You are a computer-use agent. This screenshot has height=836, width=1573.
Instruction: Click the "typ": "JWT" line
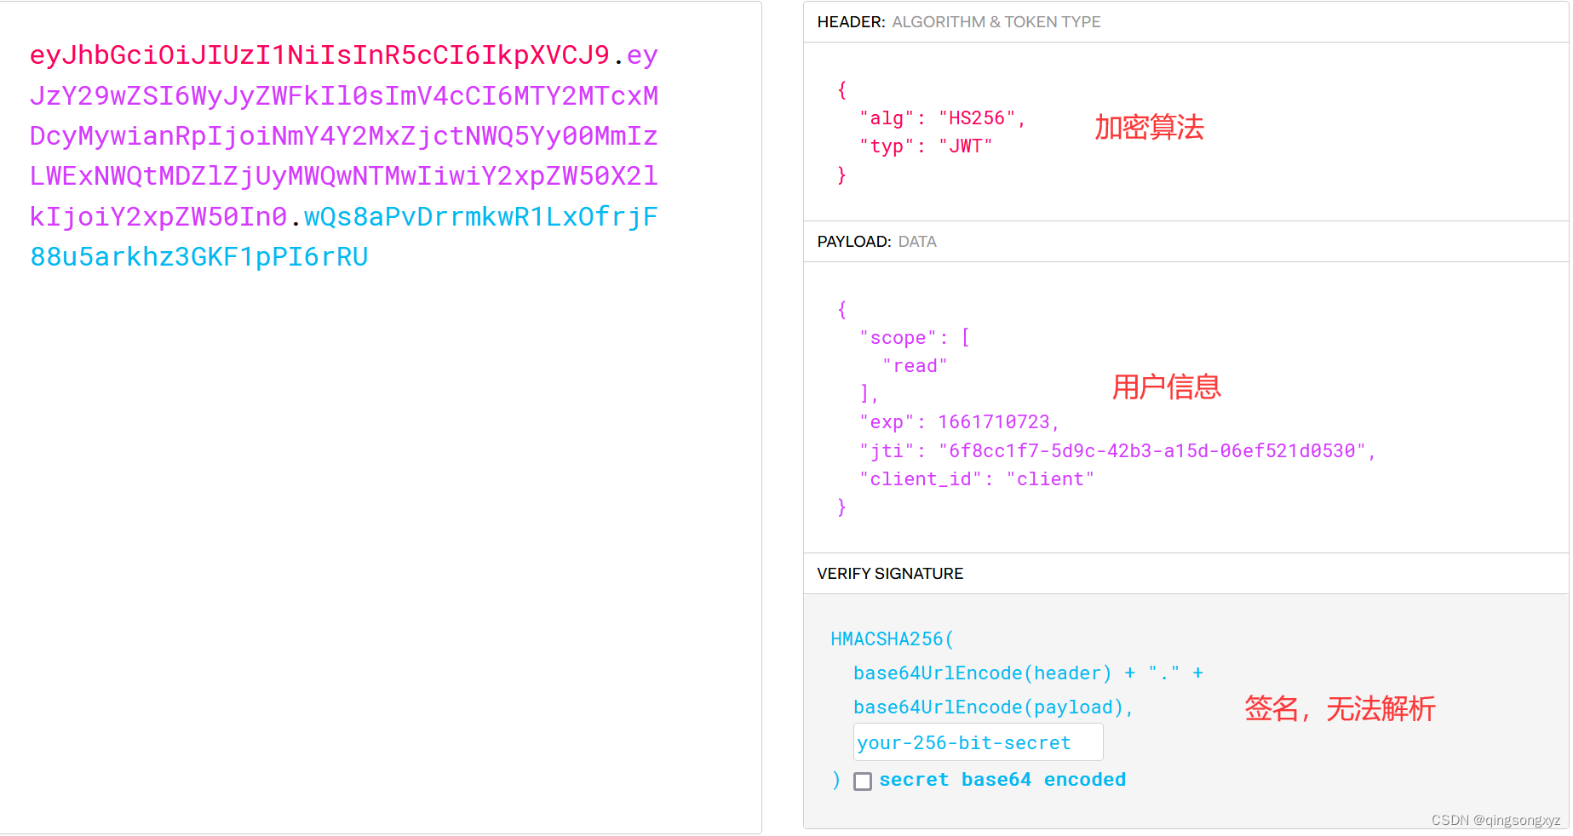click(x=926, y=146)
